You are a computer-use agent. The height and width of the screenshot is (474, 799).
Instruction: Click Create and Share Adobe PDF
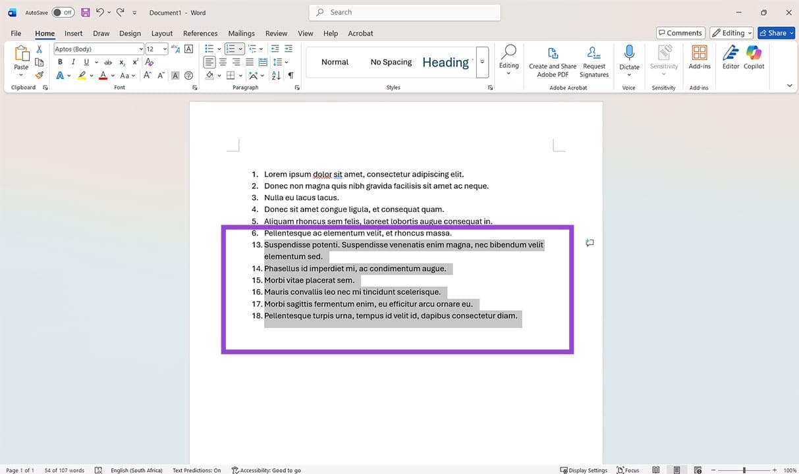pyautogui.click(x=552, y=61)
